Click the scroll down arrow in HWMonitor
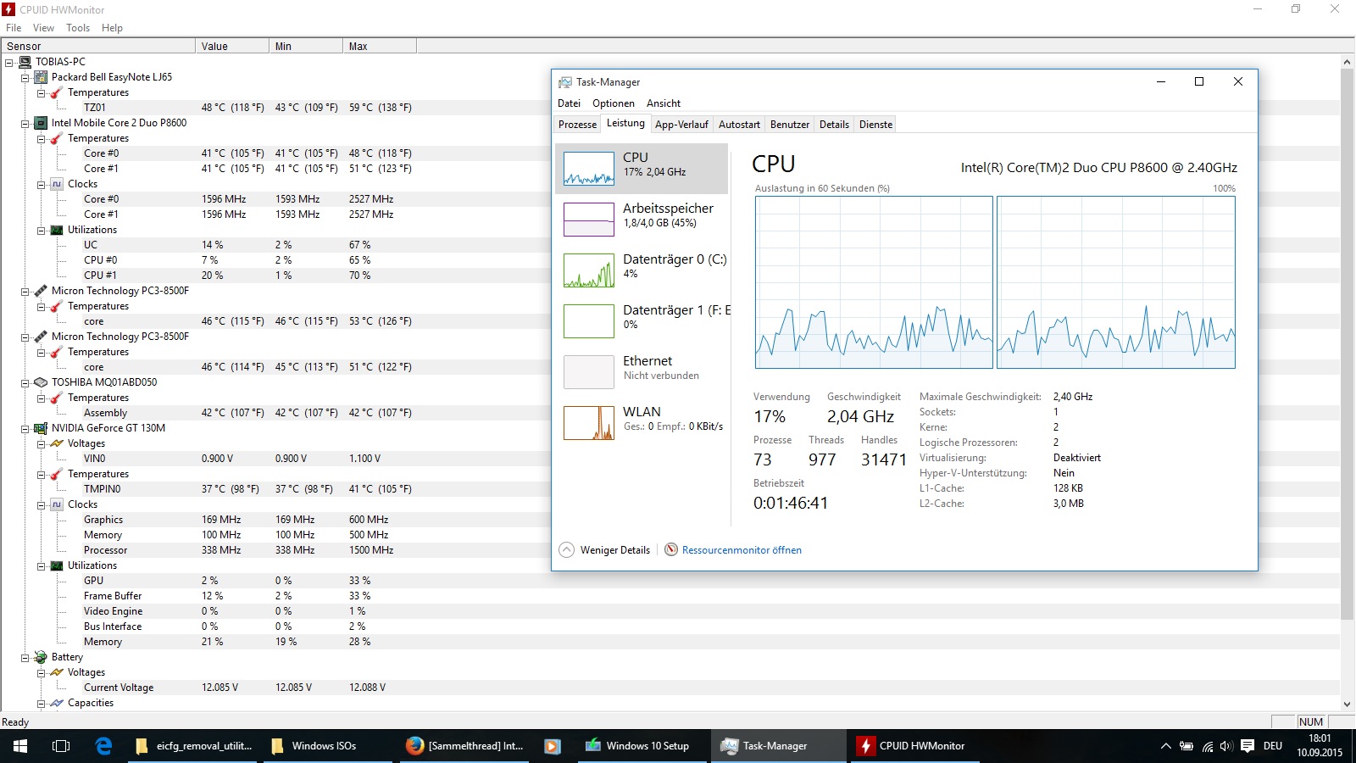The width and height of the screenshot is (1356, 763). coord(1348,704)
